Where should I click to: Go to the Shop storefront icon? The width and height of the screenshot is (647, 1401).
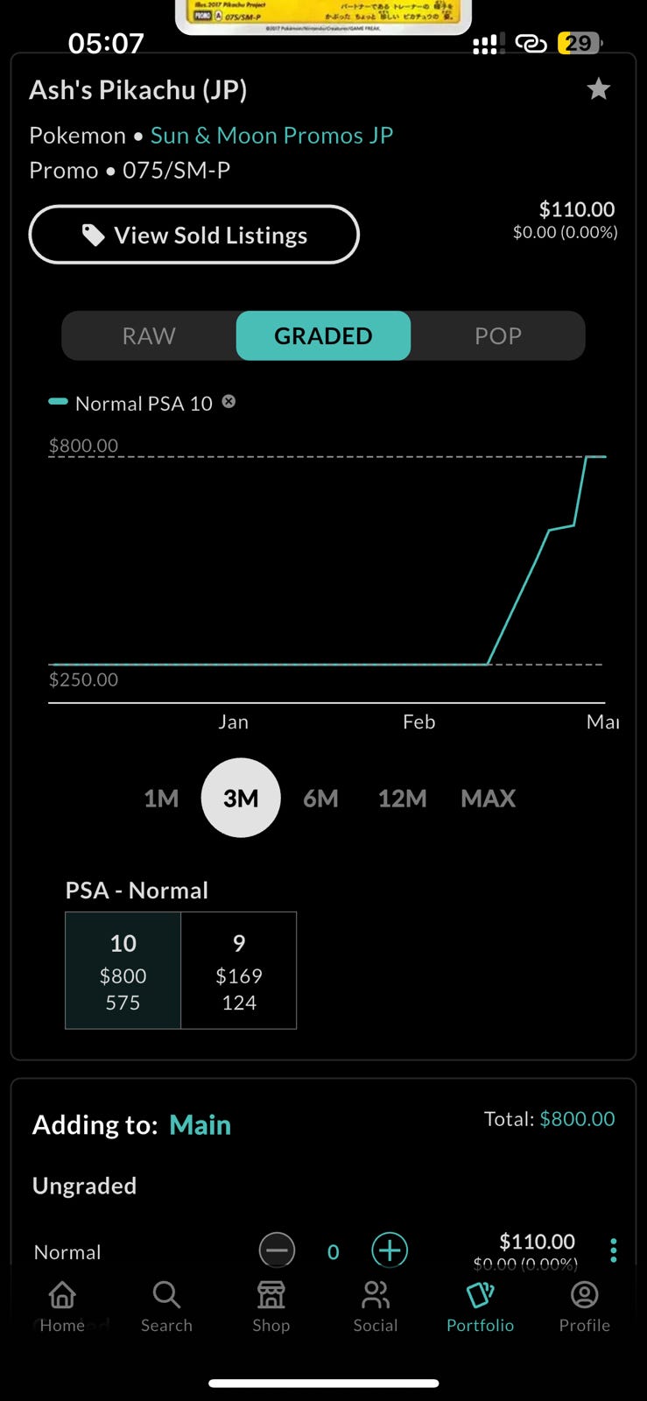[x=271, y=1295]
